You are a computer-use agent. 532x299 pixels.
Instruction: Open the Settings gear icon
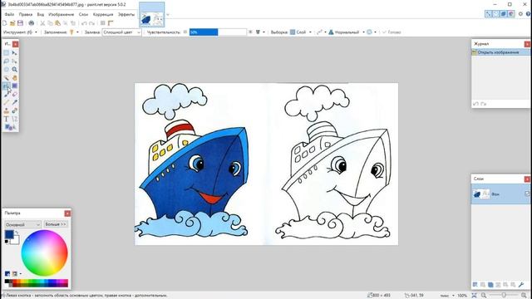click(x=520, y=14)
